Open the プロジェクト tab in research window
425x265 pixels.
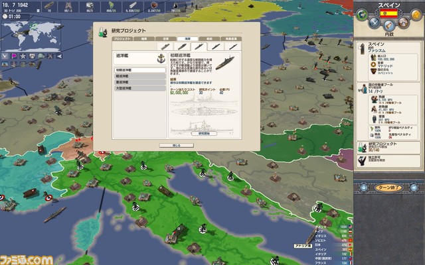[122, 39]
